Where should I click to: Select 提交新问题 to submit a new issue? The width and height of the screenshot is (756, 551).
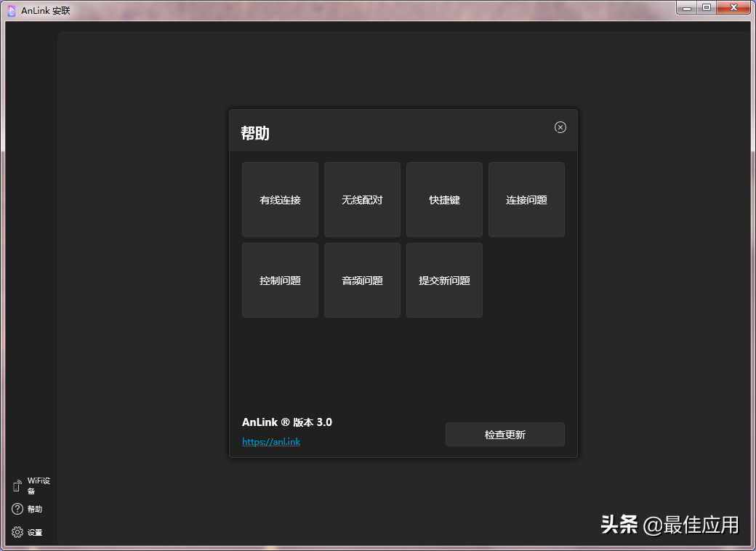tap(444, 280)
